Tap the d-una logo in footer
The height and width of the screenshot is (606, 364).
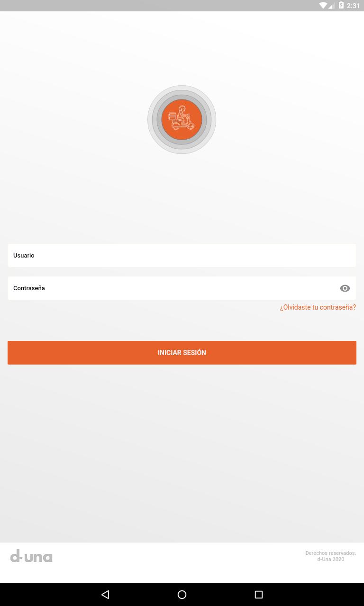tap(31, 556)
